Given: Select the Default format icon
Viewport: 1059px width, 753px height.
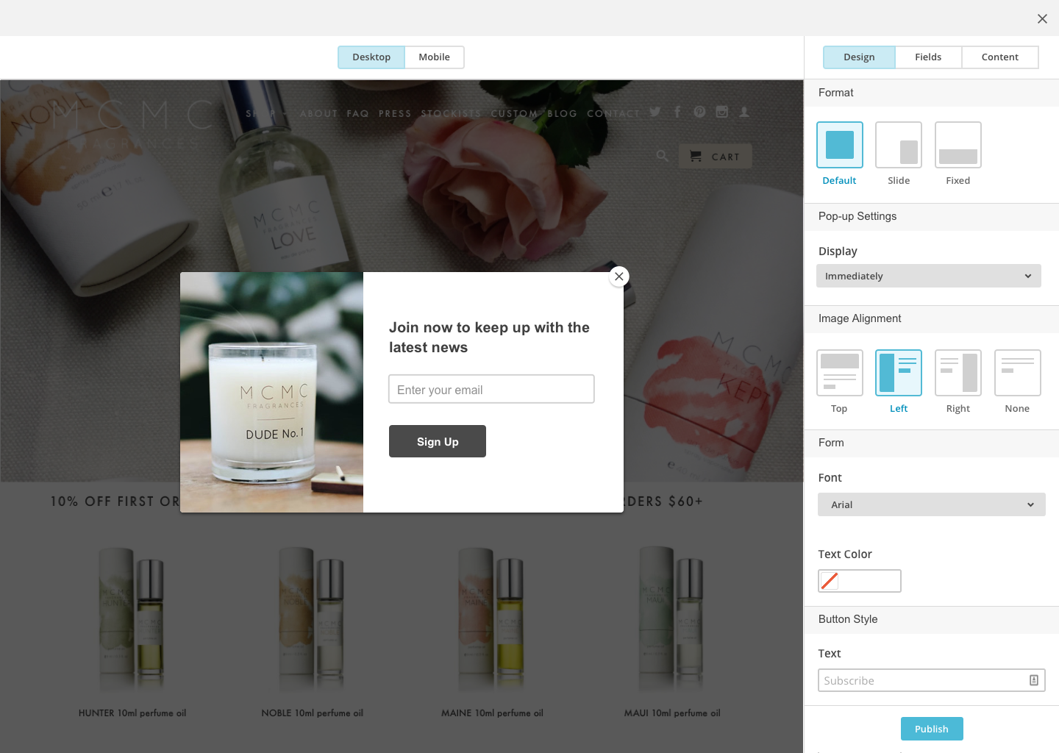Looking at the screenshot, I should pos(839,145).
